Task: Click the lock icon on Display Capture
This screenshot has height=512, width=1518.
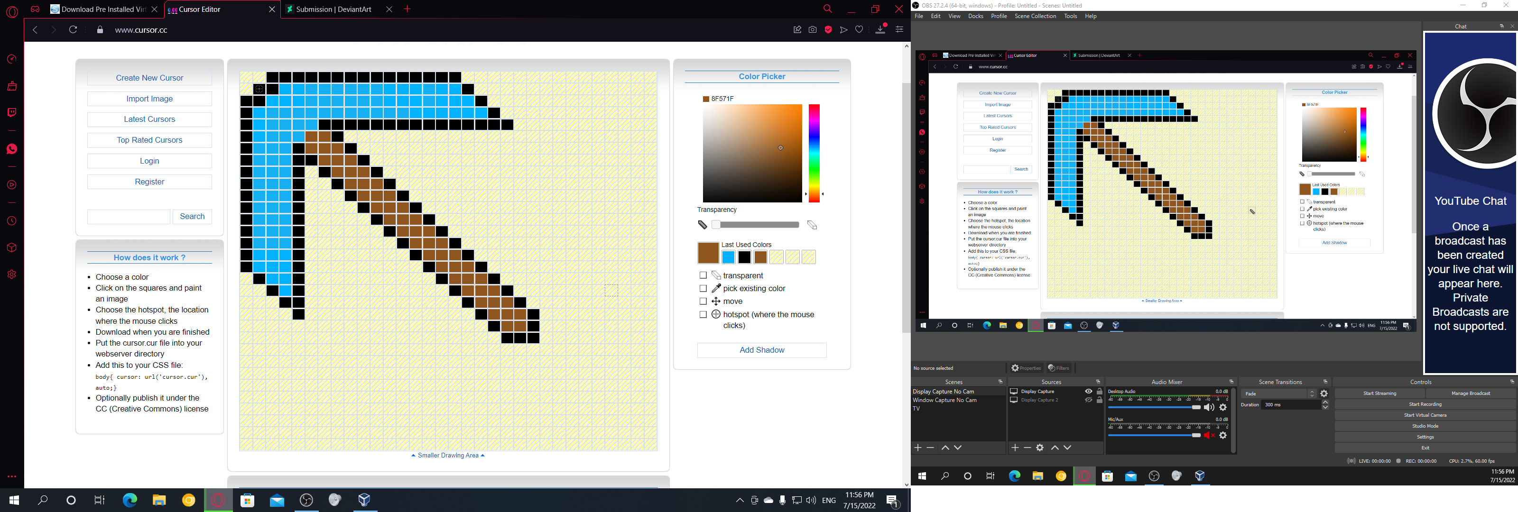Action: point(1099,391)
